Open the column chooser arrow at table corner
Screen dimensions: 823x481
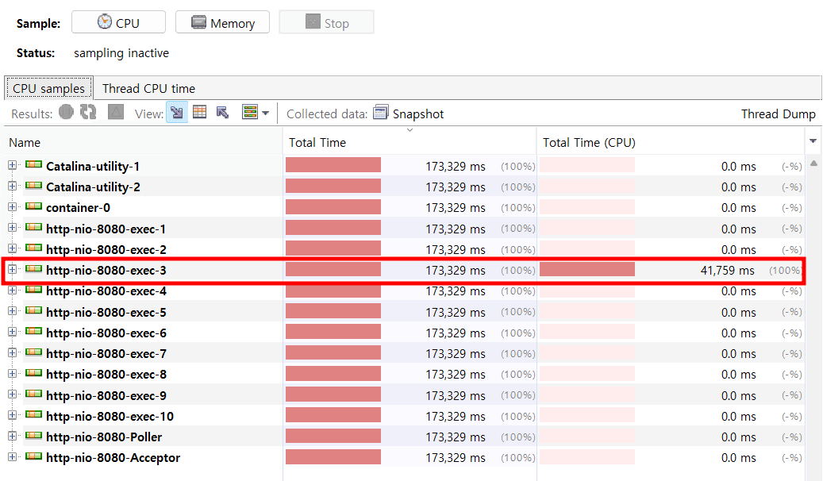click(x=813, y=141)
